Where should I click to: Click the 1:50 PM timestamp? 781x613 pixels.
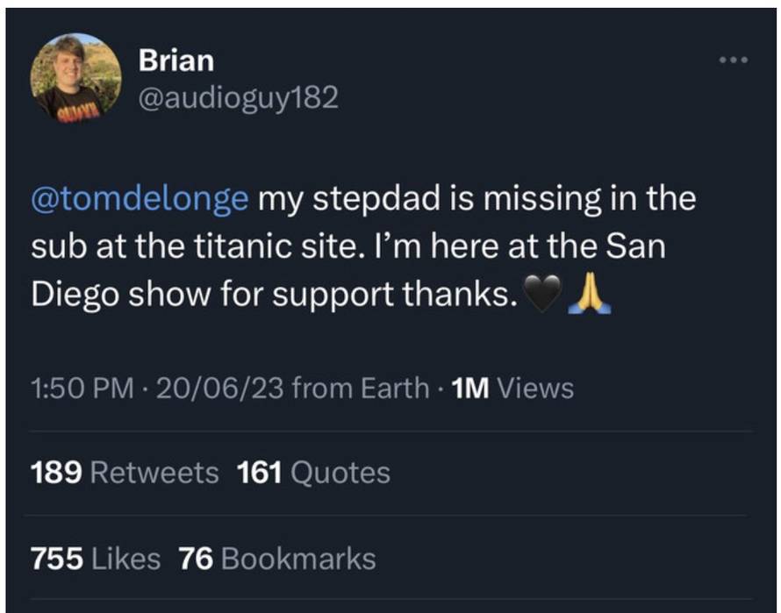(82, 388)
